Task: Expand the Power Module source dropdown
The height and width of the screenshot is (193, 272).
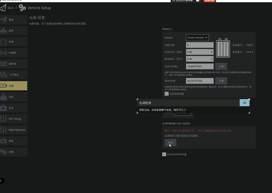Action: (197, 38)
